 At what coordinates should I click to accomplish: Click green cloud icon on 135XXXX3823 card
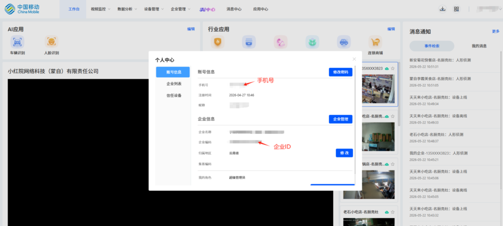click(387, 69)
